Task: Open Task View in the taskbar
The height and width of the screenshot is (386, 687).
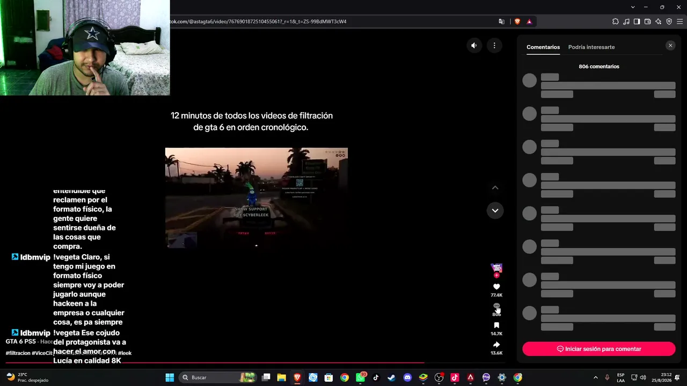Action: pyautogui.click(x=266, y=377)
